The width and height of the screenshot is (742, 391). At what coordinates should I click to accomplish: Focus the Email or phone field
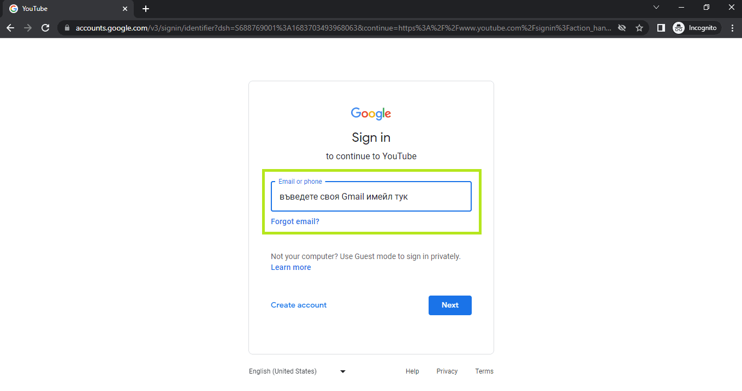pos(371,196)
